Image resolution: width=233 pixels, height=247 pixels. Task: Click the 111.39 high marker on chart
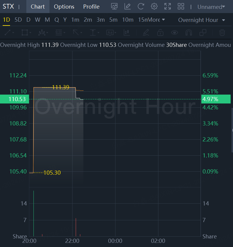point(61,87)
